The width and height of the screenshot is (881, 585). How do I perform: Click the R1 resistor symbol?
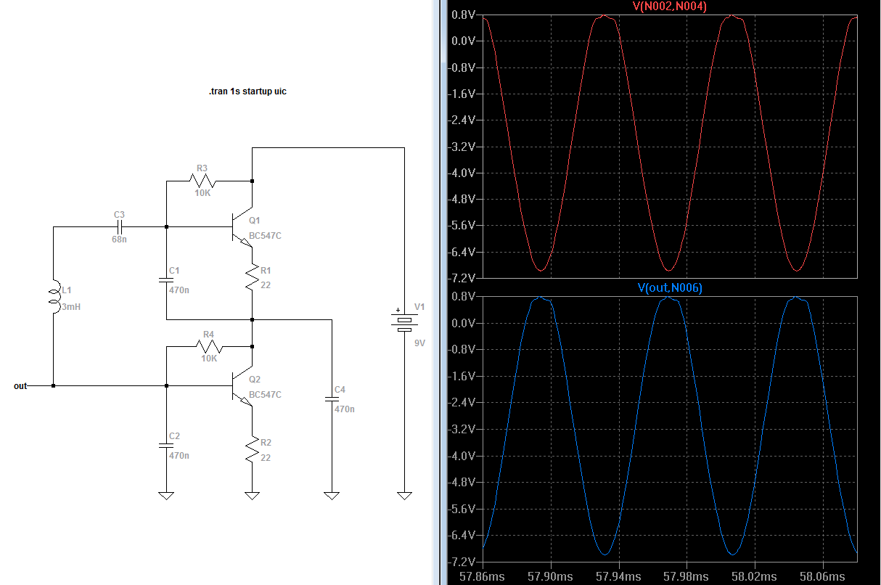click(x=251, y=278)
